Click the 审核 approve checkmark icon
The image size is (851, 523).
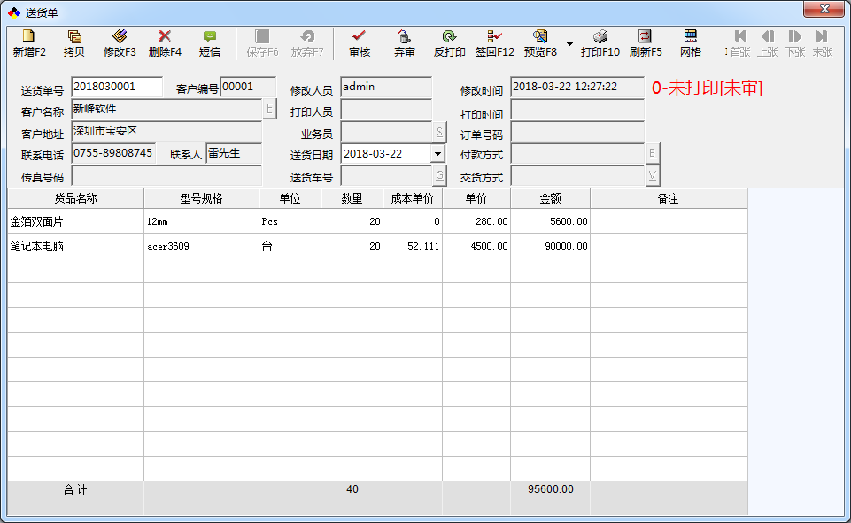(x=360, y=36)
